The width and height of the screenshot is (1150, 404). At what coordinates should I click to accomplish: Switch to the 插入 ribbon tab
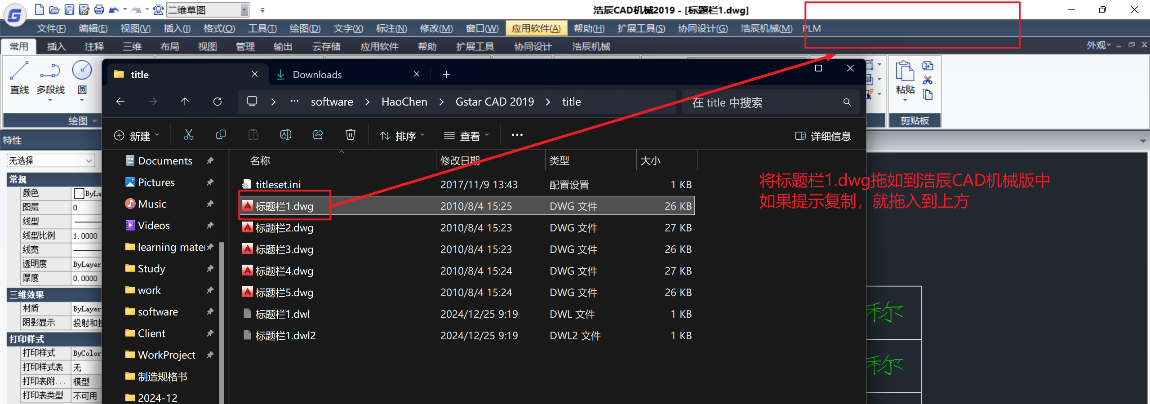click(x=57, y=46)
